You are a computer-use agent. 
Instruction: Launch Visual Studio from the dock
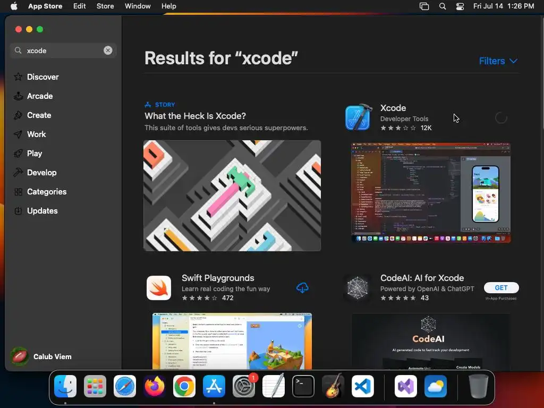(405, 386)
